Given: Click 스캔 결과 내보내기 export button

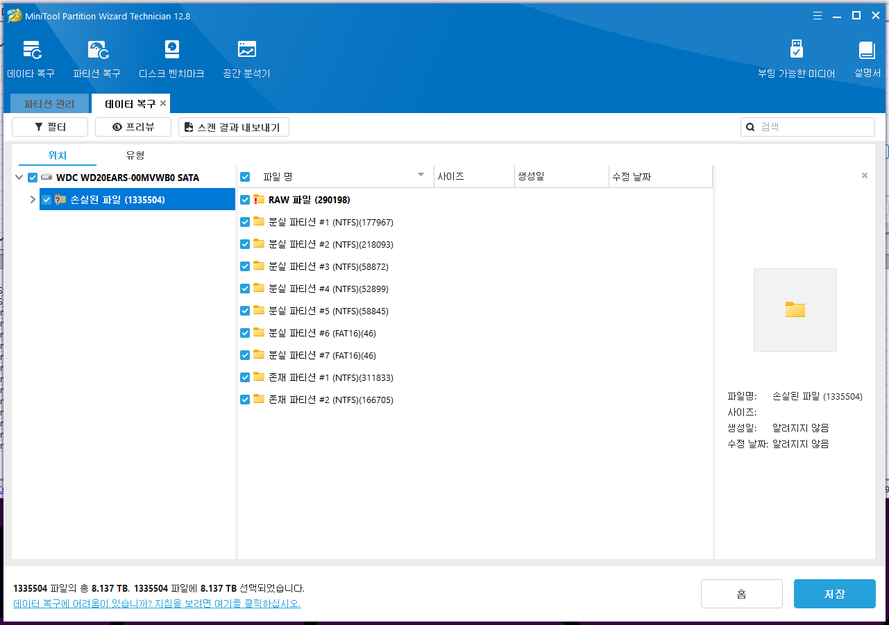Looking at the screenshot, I should (234, 127).
